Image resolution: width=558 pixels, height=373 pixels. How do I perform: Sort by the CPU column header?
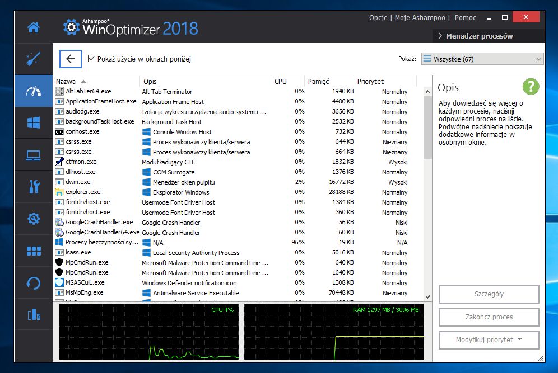pos(287,81)
